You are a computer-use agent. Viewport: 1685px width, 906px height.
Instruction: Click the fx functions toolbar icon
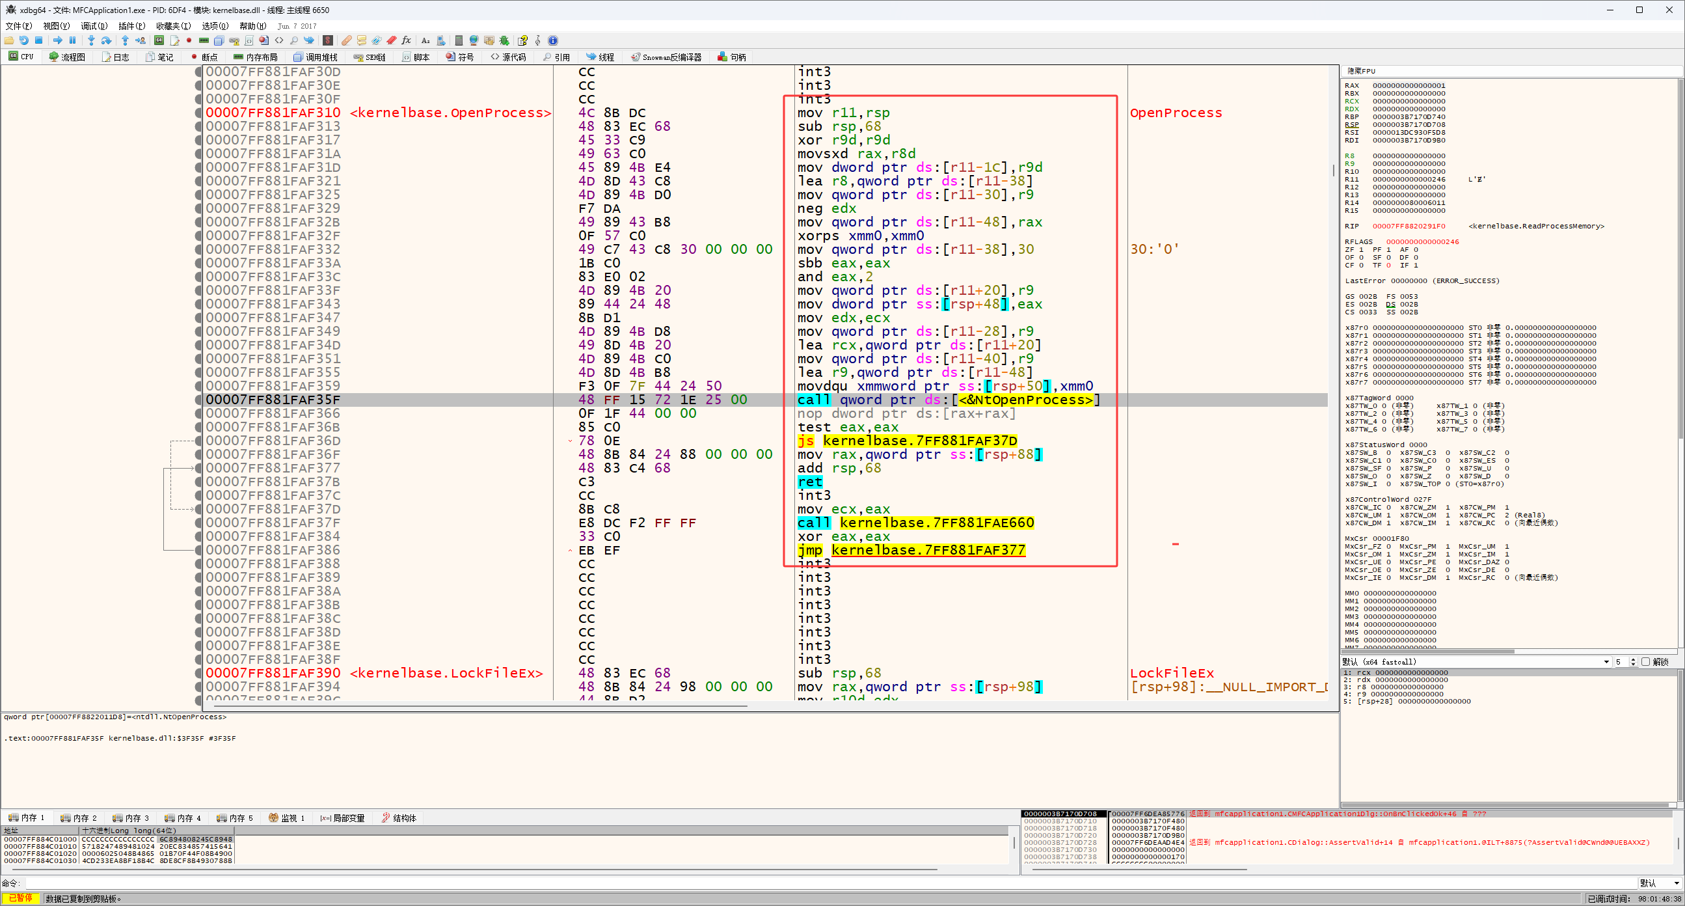click(406, 40)
